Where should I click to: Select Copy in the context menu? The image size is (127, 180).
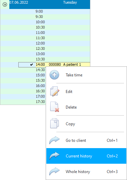pyautogui.click(x=86, y=124)
